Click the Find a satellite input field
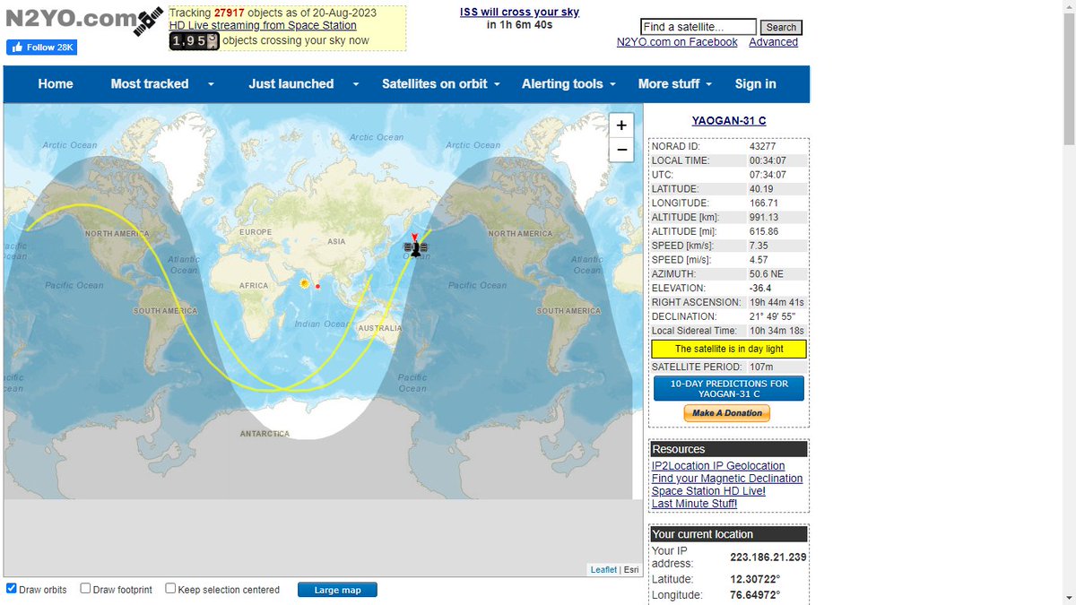The width and height of the screenshot is (1076, 605). tap(699, 27)
